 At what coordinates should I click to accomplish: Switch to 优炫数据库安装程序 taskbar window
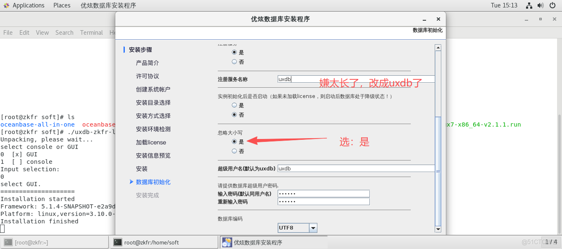coord(273,242)
